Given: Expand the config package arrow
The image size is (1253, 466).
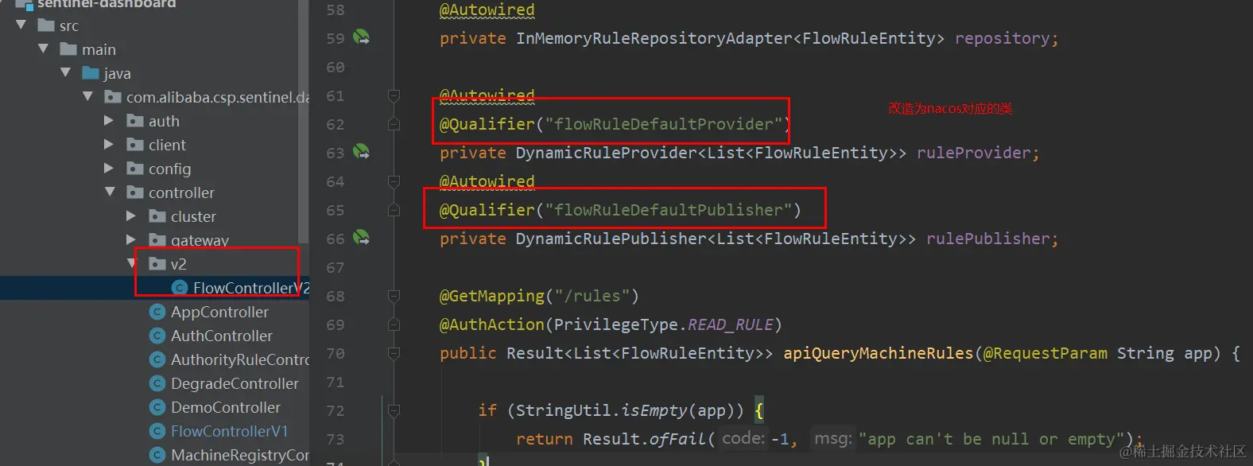Looking at the screenshot, I should click(x=110, y=169).
